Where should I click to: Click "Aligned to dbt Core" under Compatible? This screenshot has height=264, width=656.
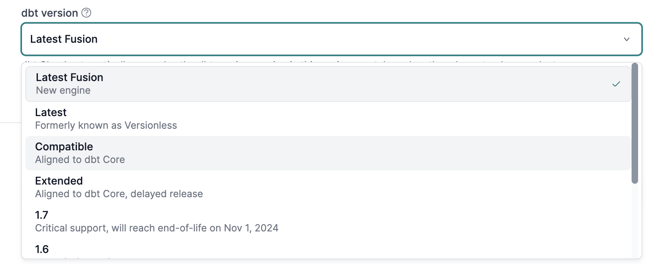point(80,160)
